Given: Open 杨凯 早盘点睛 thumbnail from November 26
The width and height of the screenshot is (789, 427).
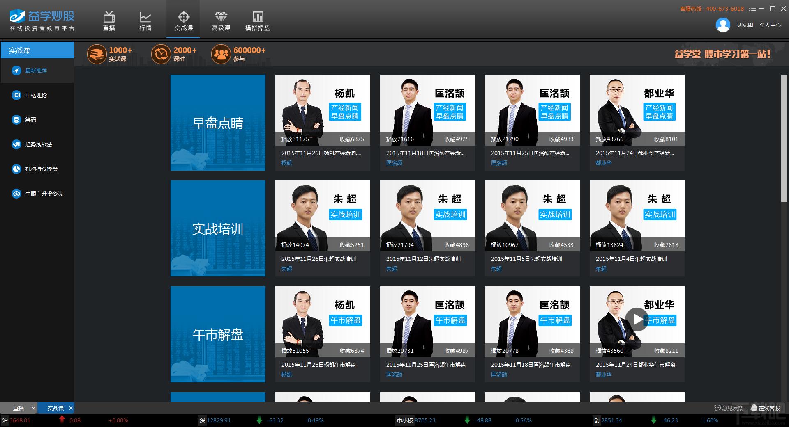Looking at the screenshot, I should [x=323, y=110].
